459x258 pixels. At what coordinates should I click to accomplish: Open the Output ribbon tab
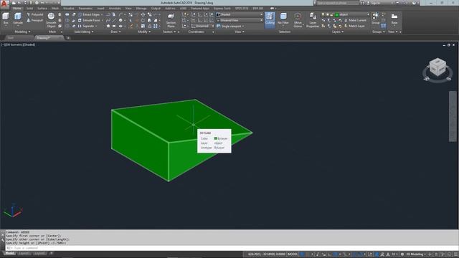point(156,9)
